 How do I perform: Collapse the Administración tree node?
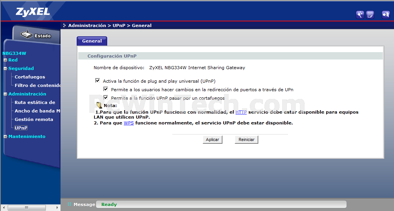point(5,94)
